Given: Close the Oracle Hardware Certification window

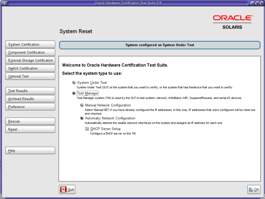Looking at the screenshot, I should click(261, 3).
